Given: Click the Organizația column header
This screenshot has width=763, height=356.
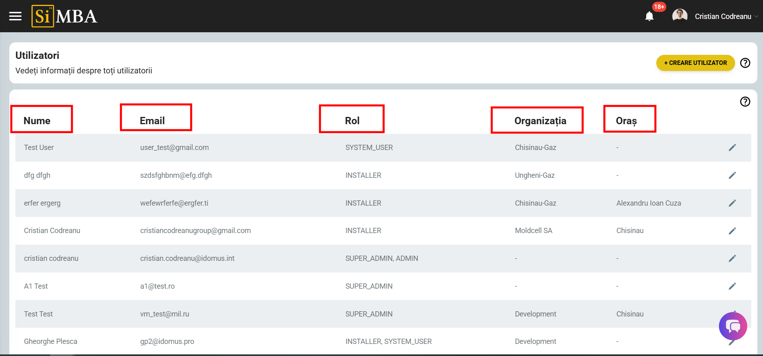Looking at the screenshot, I should click(x=540, y=121).
